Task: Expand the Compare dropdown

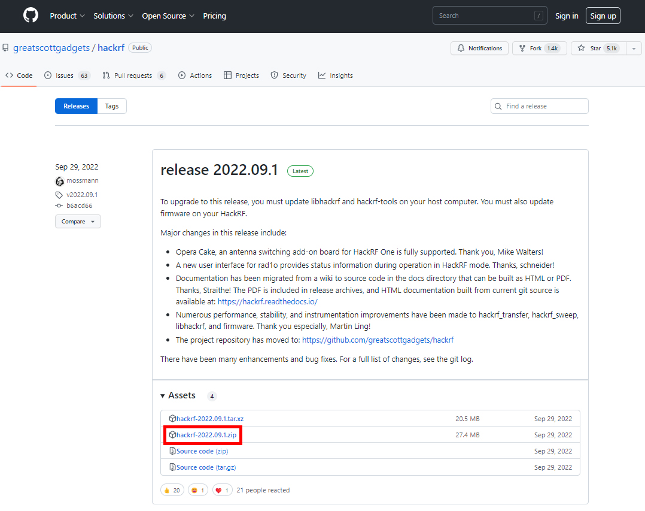Action: (78, 222)
